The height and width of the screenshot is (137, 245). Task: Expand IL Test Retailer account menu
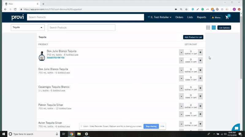tap(160, 17)
